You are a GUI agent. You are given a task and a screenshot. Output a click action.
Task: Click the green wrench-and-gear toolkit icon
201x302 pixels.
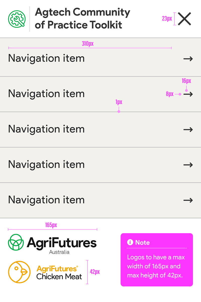point(16,19)
